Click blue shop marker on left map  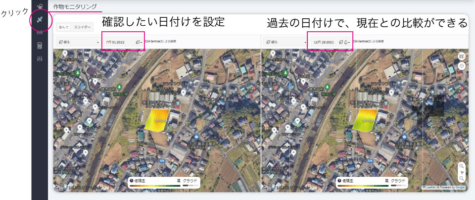(196, 137)
